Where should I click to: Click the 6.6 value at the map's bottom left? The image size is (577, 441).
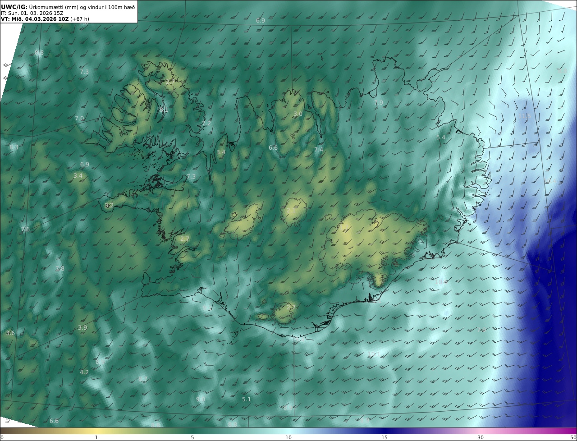pyautogui.click(x=54, y=421)
